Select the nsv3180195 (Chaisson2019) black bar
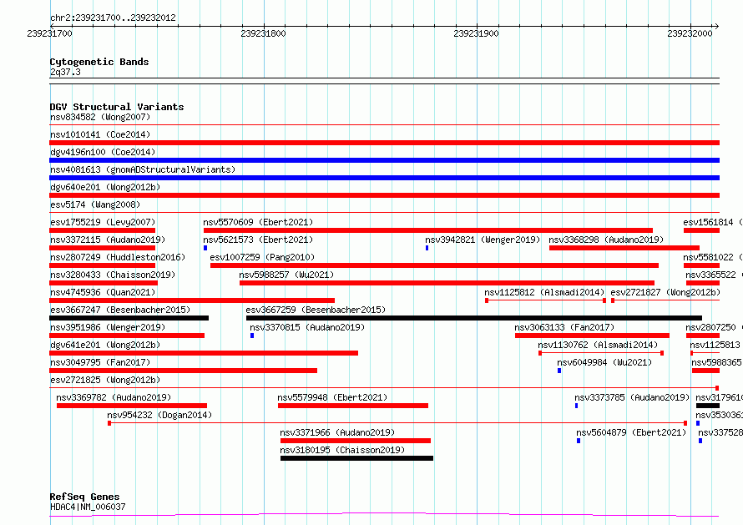The image size is (743, 525). coord(356,458)
